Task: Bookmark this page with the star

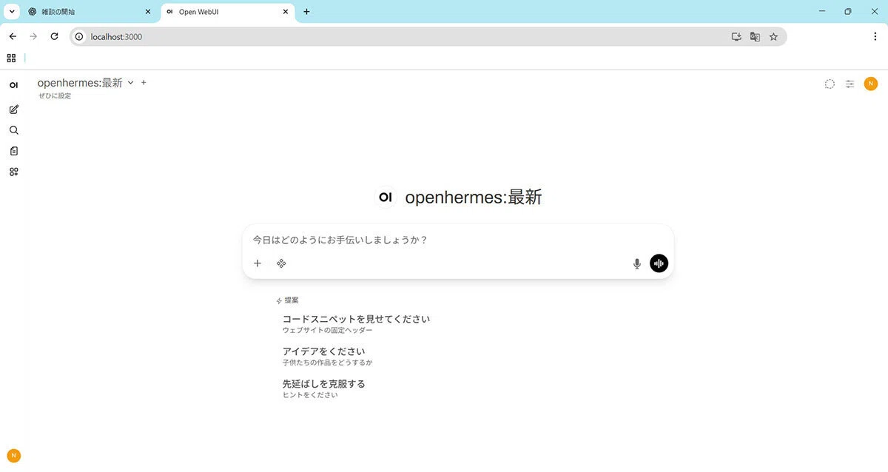Action: [773, 36]
